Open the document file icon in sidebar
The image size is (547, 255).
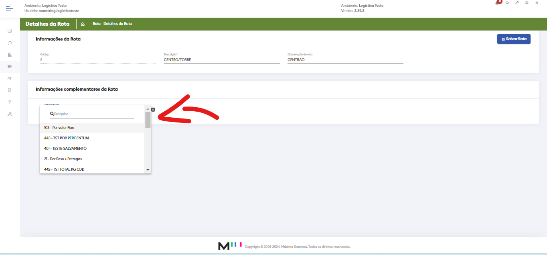coord(10,90)
